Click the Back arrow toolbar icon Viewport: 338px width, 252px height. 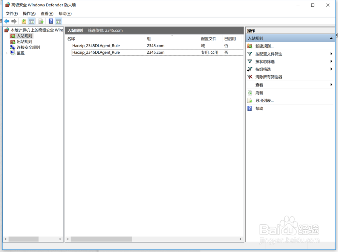pyautogui.click(x=7, y=21)
